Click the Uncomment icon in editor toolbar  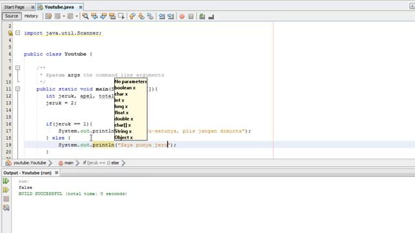(x=211, y=16)
